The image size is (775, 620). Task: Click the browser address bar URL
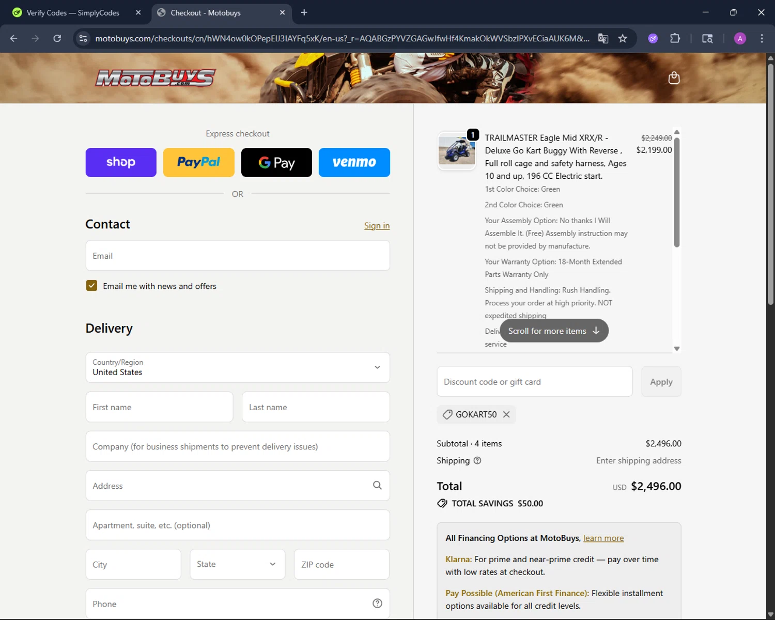(342, 38)
